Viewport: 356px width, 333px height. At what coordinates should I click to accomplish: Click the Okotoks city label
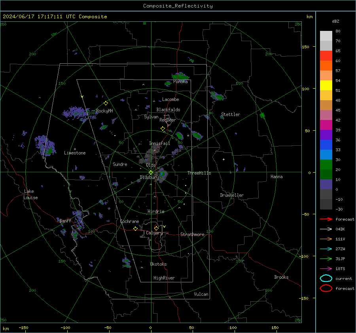pyautogui.click(x=158, y=264)
